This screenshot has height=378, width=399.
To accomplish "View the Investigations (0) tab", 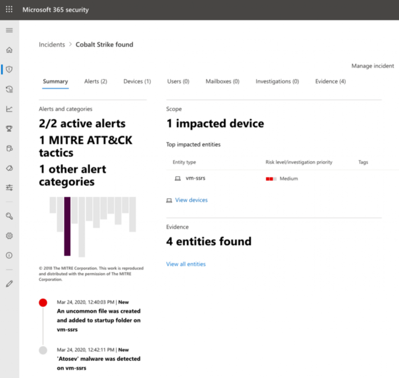I will coord(277,81).
